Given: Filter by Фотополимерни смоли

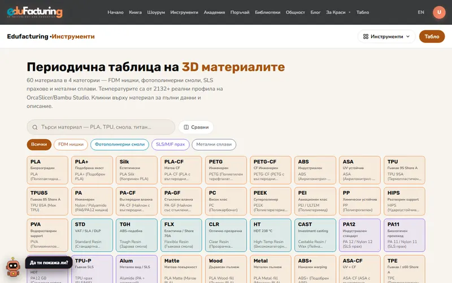Looking at the screenshot, I should 120,144.
